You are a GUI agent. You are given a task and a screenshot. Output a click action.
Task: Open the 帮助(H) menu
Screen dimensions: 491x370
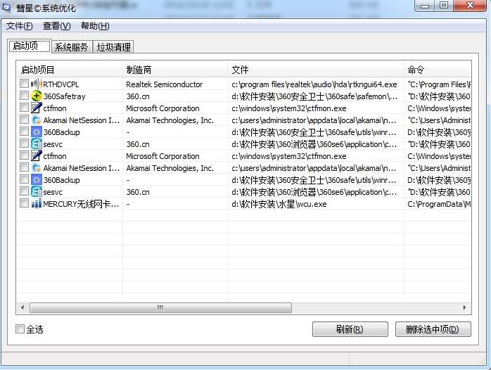click(95, 26)
